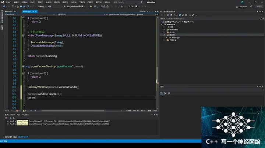Screen dimensions: 265x148
Task: Expand the Main.cpp node arrow in Solution Explorer
Action: pyautogui.click(x=167, y=37)
